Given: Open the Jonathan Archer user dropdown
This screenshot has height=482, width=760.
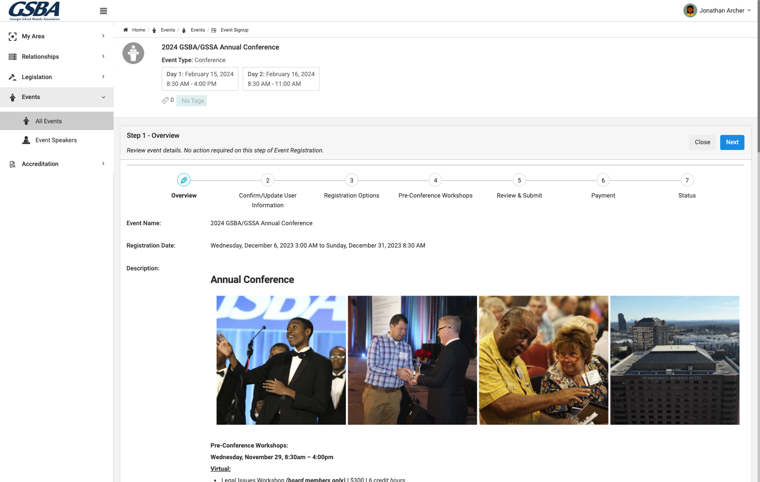Looking at the screenshot, I should (717, 10).
